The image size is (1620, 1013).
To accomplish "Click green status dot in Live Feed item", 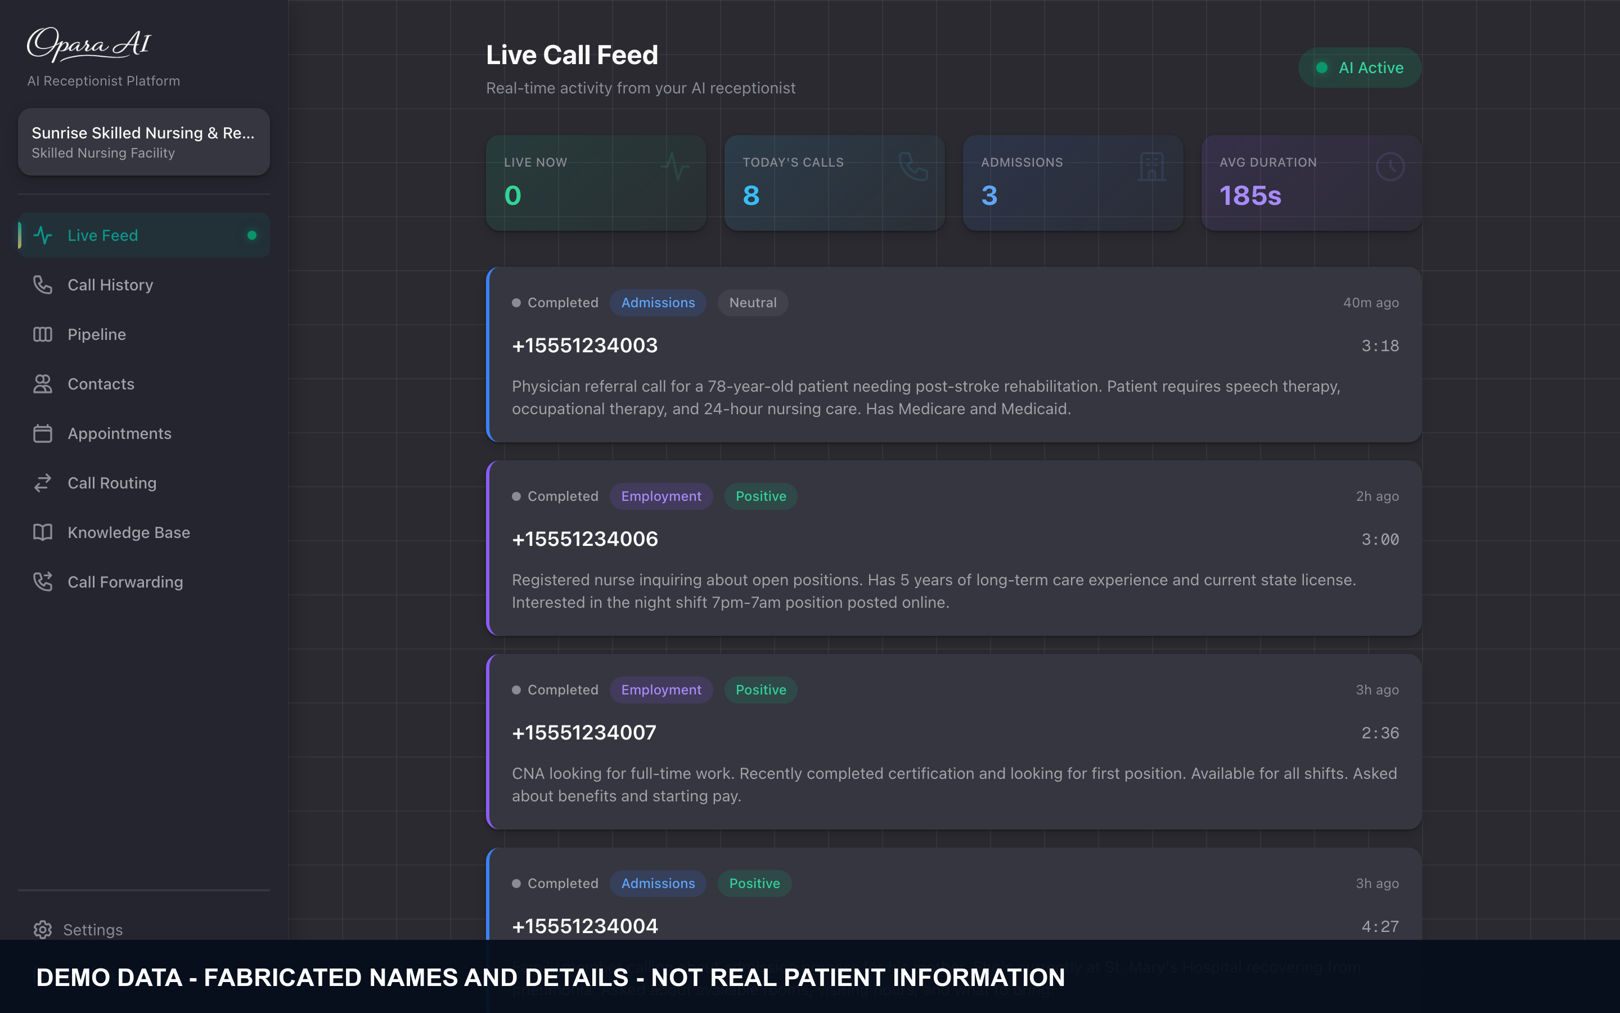I will (251, 235).
